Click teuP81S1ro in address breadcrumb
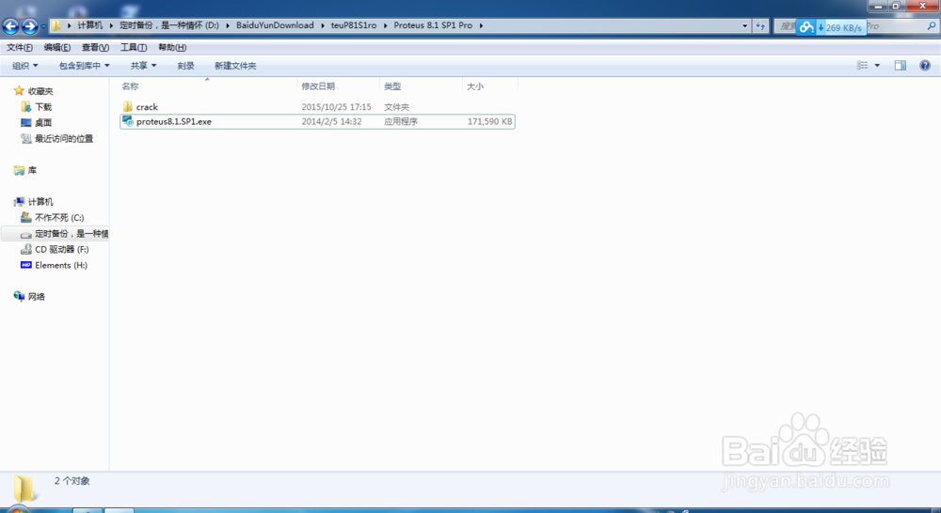The height and width of the screenshot is (513, 941). coord(354,25)
